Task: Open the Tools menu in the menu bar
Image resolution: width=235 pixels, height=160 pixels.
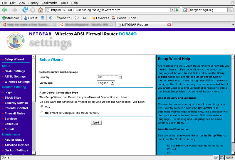Action: [x=64, y=3]
